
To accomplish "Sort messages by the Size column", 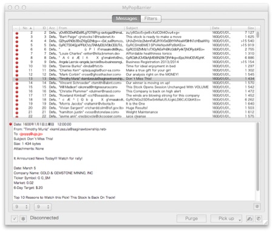I will tap(243, 28).
